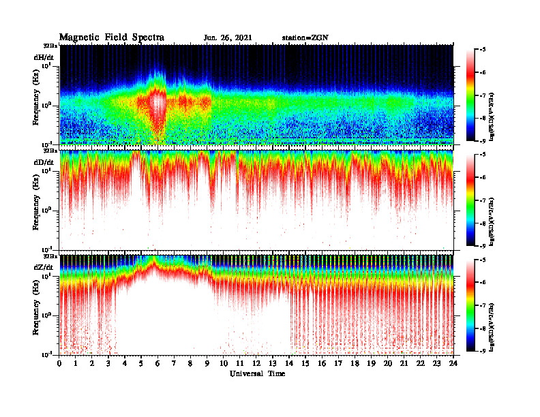Click hour tick label "10" on the time axis
Image resolution: width=540 pixels, height=417 pixels.
[x=224, y=364]
